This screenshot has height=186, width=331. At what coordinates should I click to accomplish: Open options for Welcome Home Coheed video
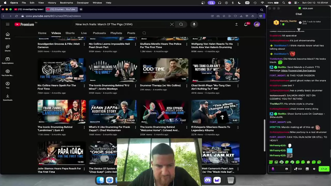(x=187, y=127)
